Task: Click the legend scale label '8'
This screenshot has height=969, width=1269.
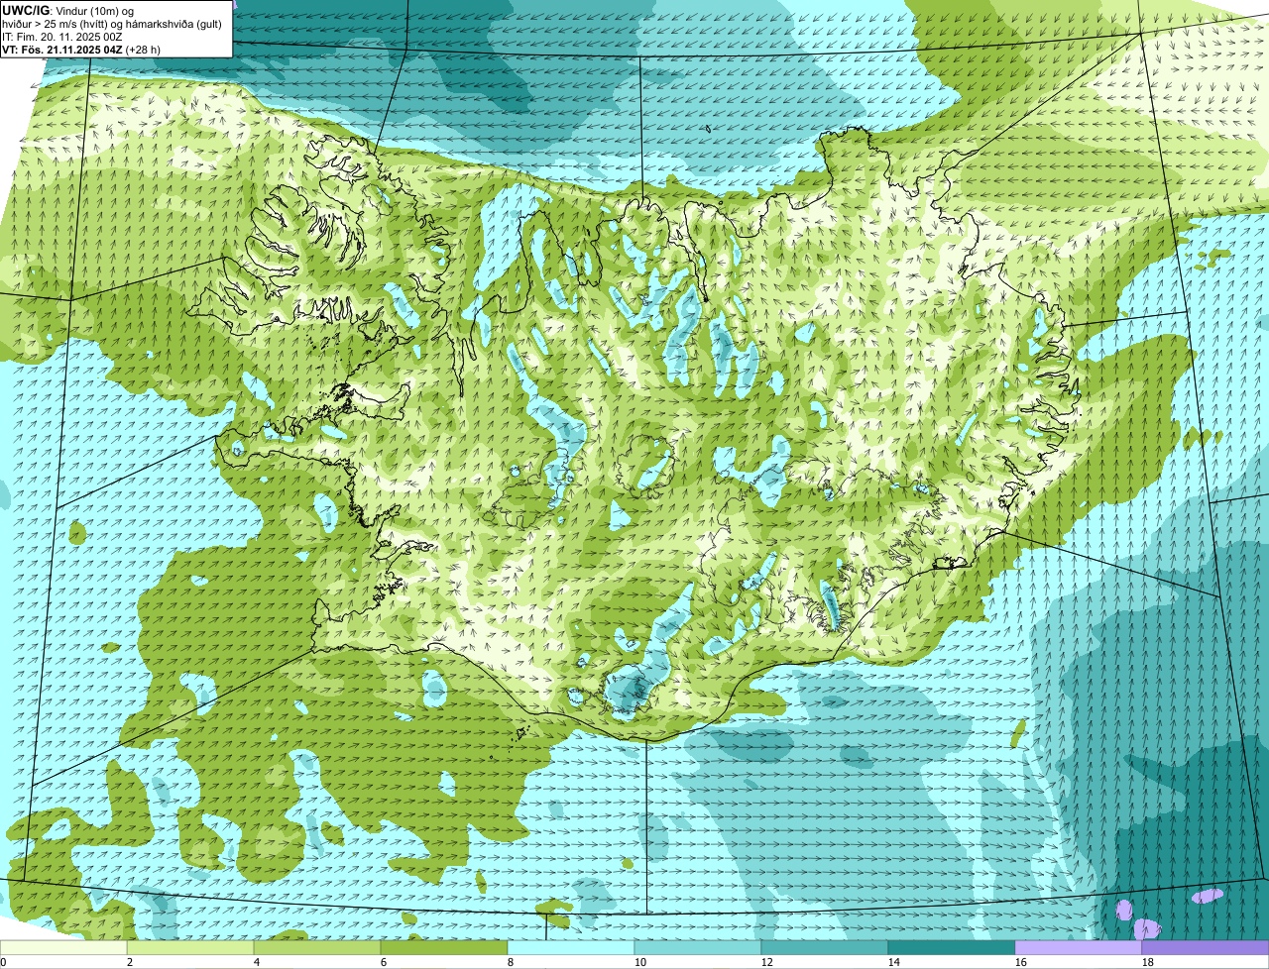Action: [x=511, y=962]
